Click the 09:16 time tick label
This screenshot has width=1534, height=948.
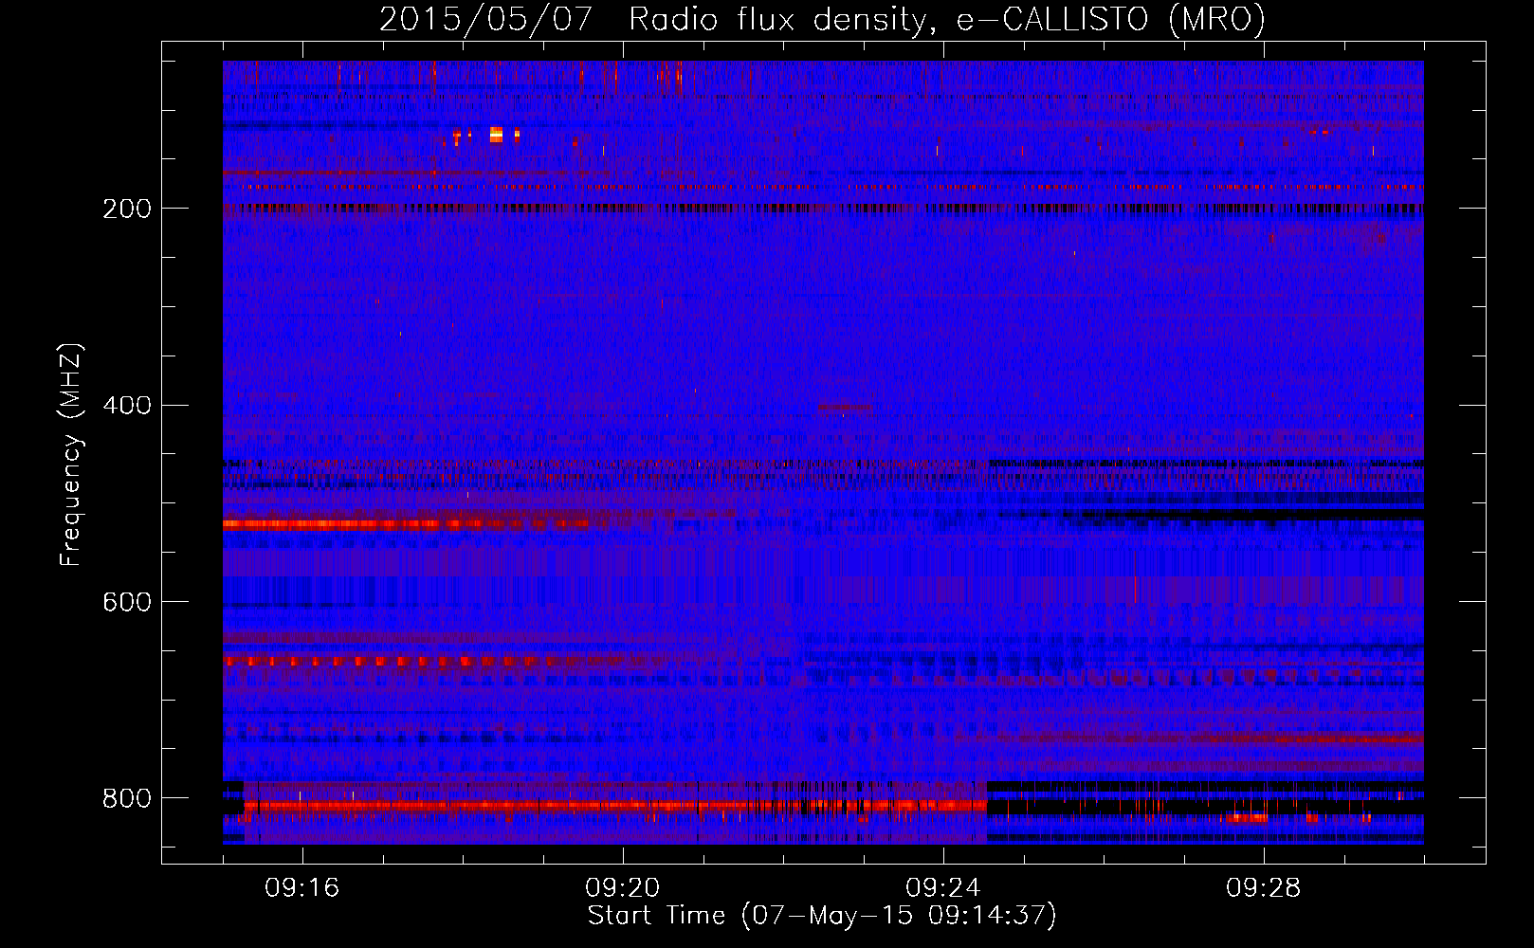(302, 888)
